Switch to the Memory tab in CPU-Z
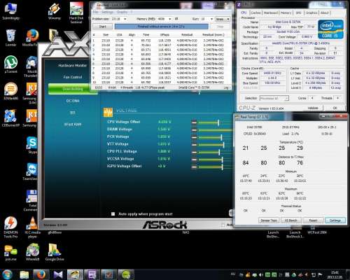This screenshot has width=350, height=280. pyautogui.click(x=286, y=13)
